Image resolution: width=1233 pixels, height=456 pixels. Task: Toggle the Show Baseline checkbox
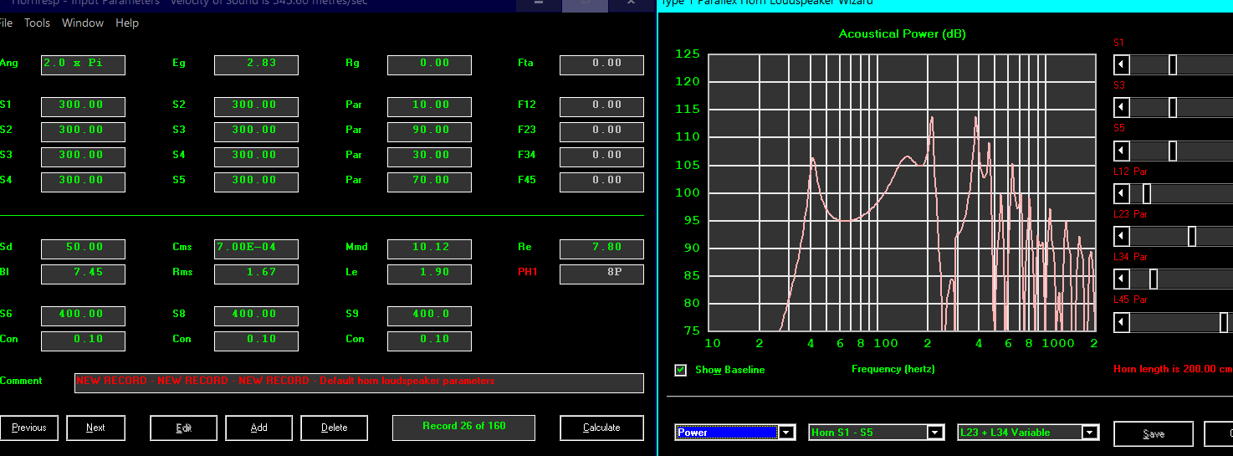[681, 370]
